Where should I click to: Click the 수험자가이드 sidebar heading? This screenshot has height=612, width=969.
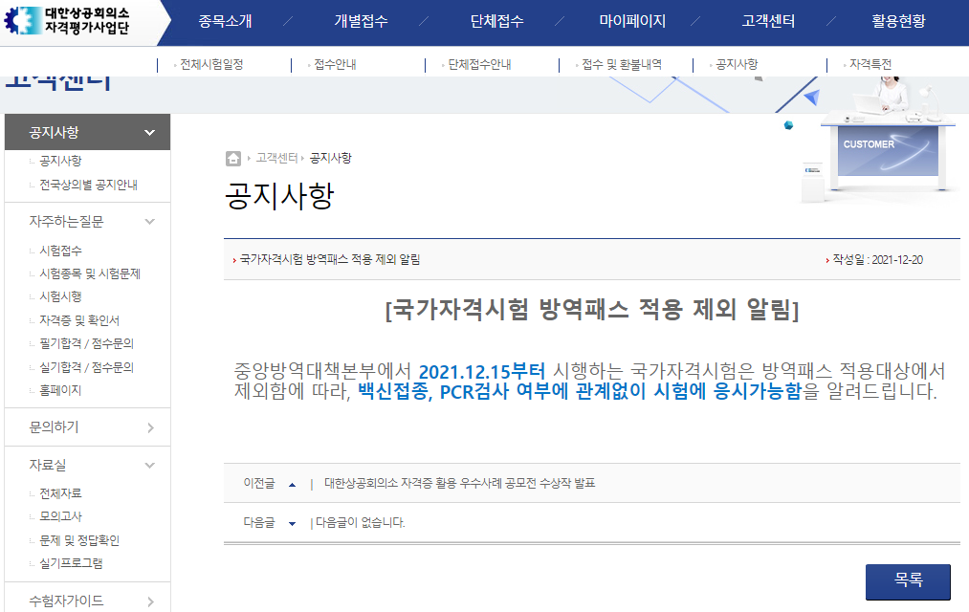(66, 601)
